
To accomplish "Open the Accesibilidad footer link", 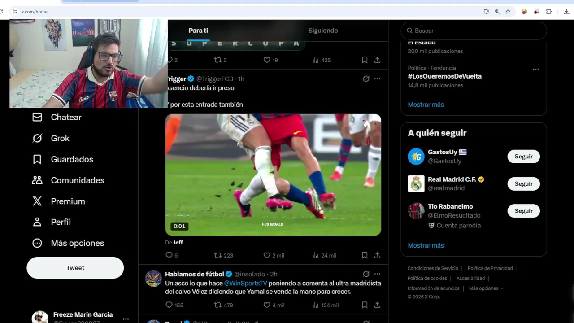I will [470, 279].
